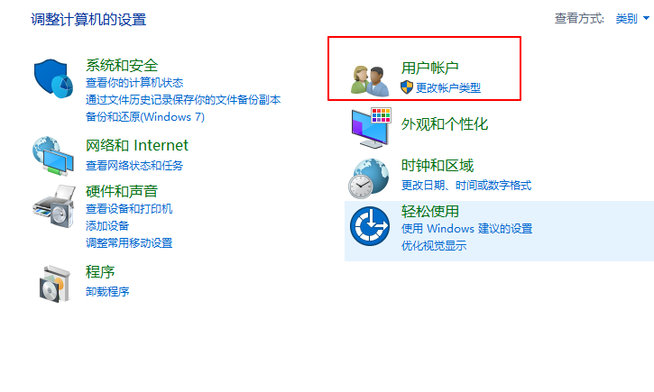Viewport: 654px width, 392px height.
Task: Click the Clock and Region globe icon
Action: [369, 178]
